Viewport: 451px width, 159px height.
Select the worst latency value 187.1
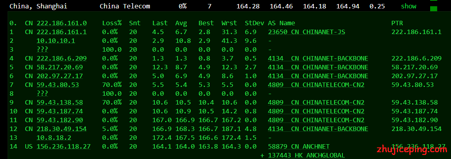(x=231, y=129)
